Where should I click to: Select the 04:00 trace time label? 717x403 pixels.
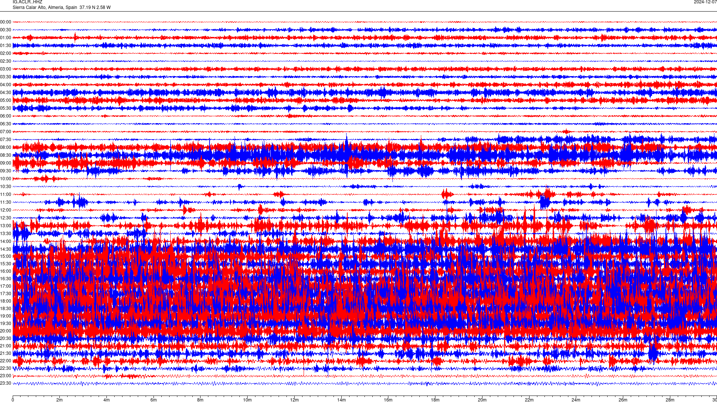click(x=6, y=85)
